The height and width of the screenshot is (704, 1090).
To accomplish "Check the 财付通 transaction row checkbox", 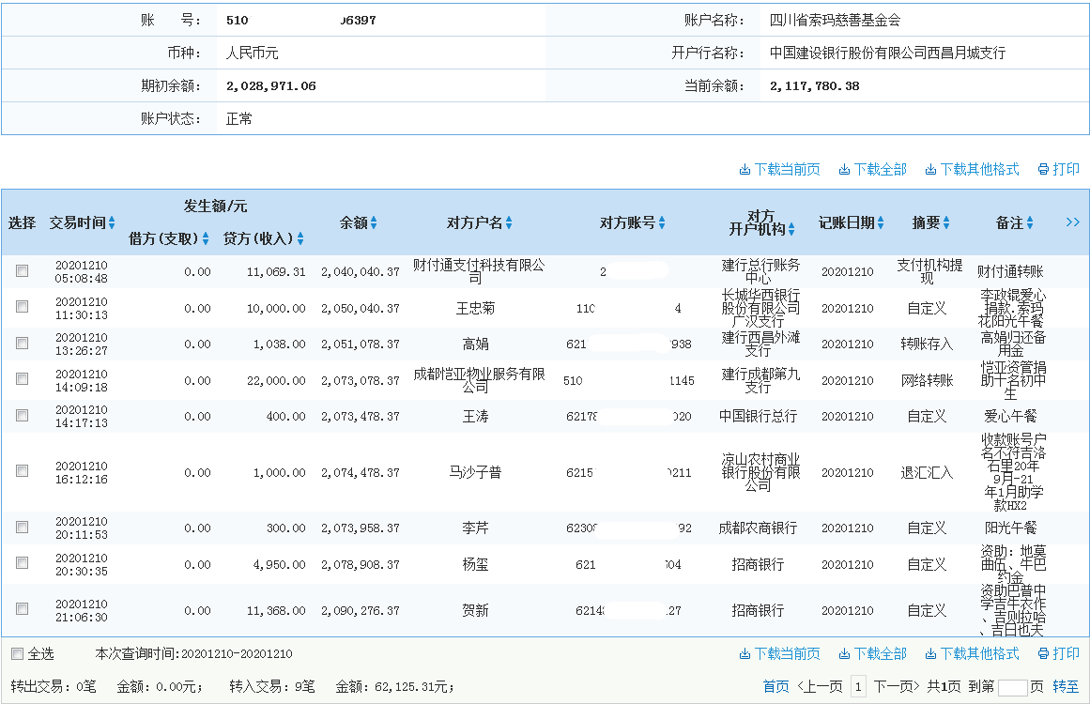I will [23, 269].
